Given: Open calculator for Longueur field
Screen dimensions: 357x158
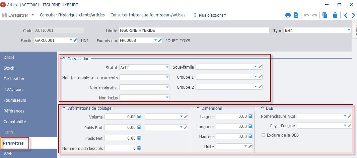Looking at the screenshot, I should [250, 126].
